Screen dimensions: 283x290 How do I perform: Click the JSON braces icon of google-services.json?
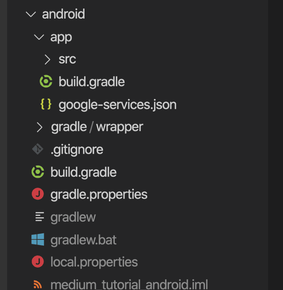click(x=46, y=104)
